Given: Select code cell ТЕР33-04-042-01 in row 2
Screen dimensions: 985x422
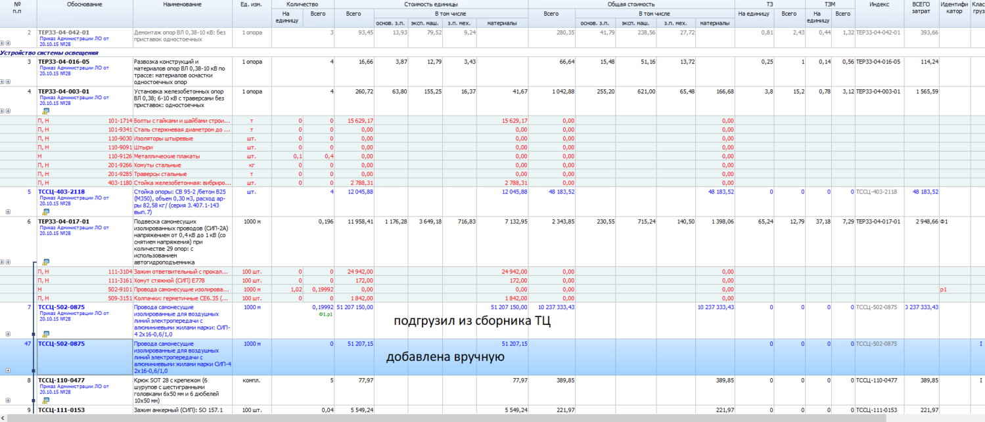Looking at the screenshot, I should [x=64, y=32].
